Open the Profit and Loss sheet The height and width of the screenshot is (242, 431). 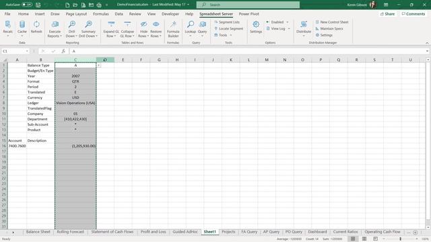[153, 232]
